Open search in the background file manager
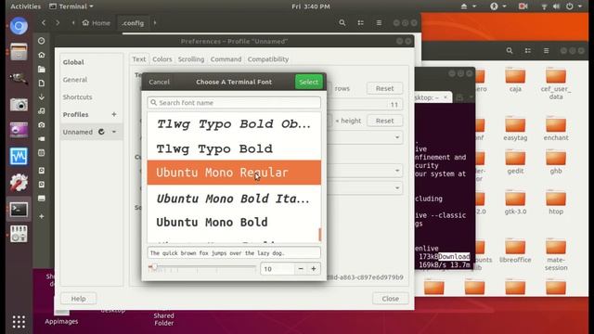This screenshot has height=334, width=594. click(x=510, y=50)
